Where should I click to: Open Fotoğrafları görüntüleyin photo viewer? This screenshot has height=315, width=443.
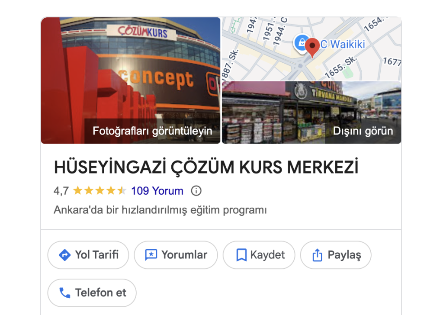[152, 131]
